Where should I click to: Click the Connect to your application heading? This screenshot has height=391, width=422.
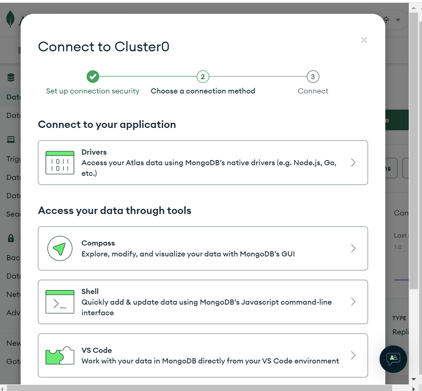point(107,125)
